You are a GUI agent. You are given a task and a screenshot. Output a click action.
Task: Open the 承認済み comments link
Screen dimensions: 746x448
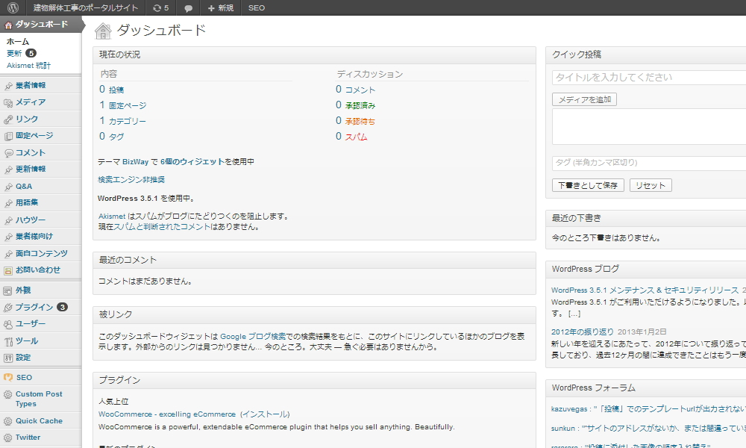[x=360, y=105]
